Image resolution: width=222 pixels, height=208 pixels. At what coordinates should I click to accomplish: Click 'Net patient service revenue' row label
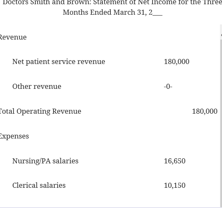59,62
